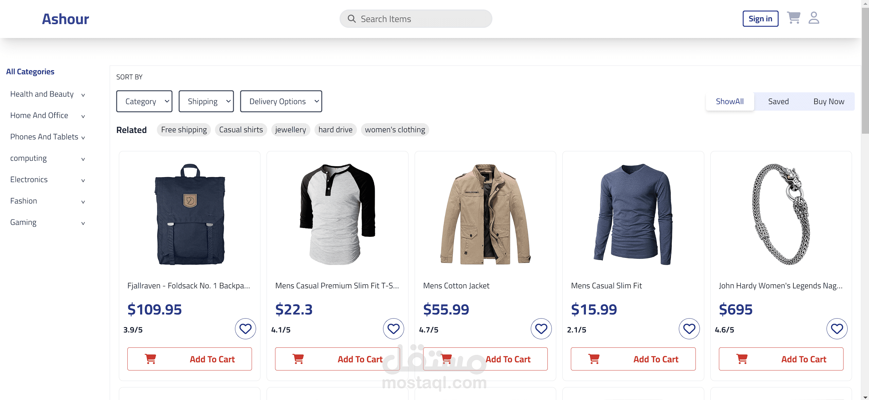This screenshot has width=869, height=400.
Task: Click cart icon on Fjallraven Add To Cart
Action: coord(150,359)
